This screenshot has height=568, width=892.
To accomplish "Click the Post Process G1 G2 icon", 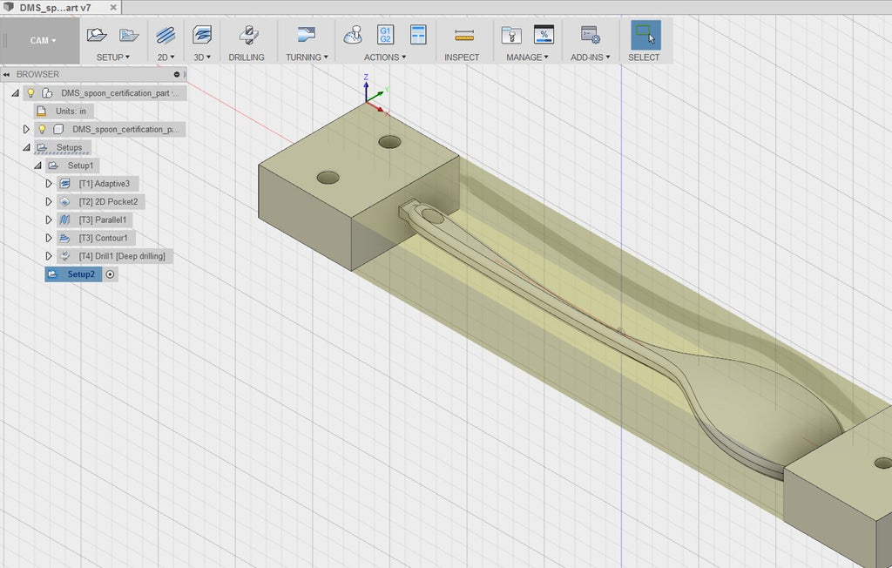I will click(385, 36).
